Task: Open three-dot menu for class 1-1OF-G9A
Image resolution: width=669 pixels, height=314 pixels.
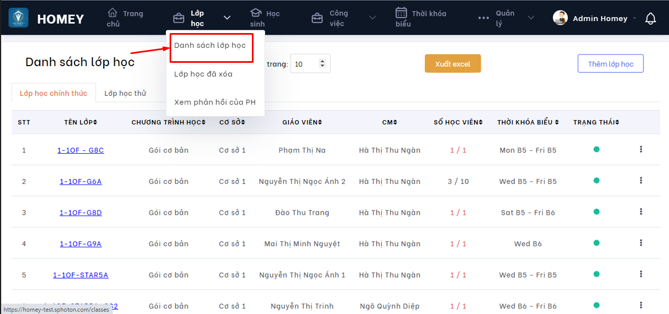Action: coord(641,243)
